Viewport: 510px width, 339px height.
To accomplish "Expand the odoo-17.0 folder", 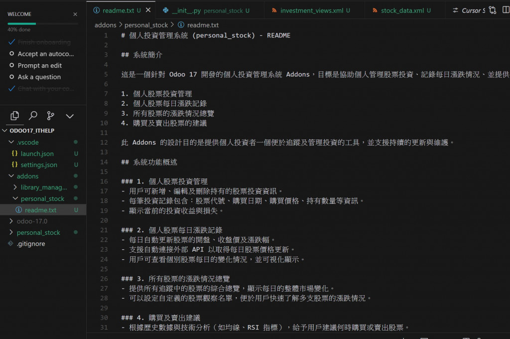I will point(43,221).
